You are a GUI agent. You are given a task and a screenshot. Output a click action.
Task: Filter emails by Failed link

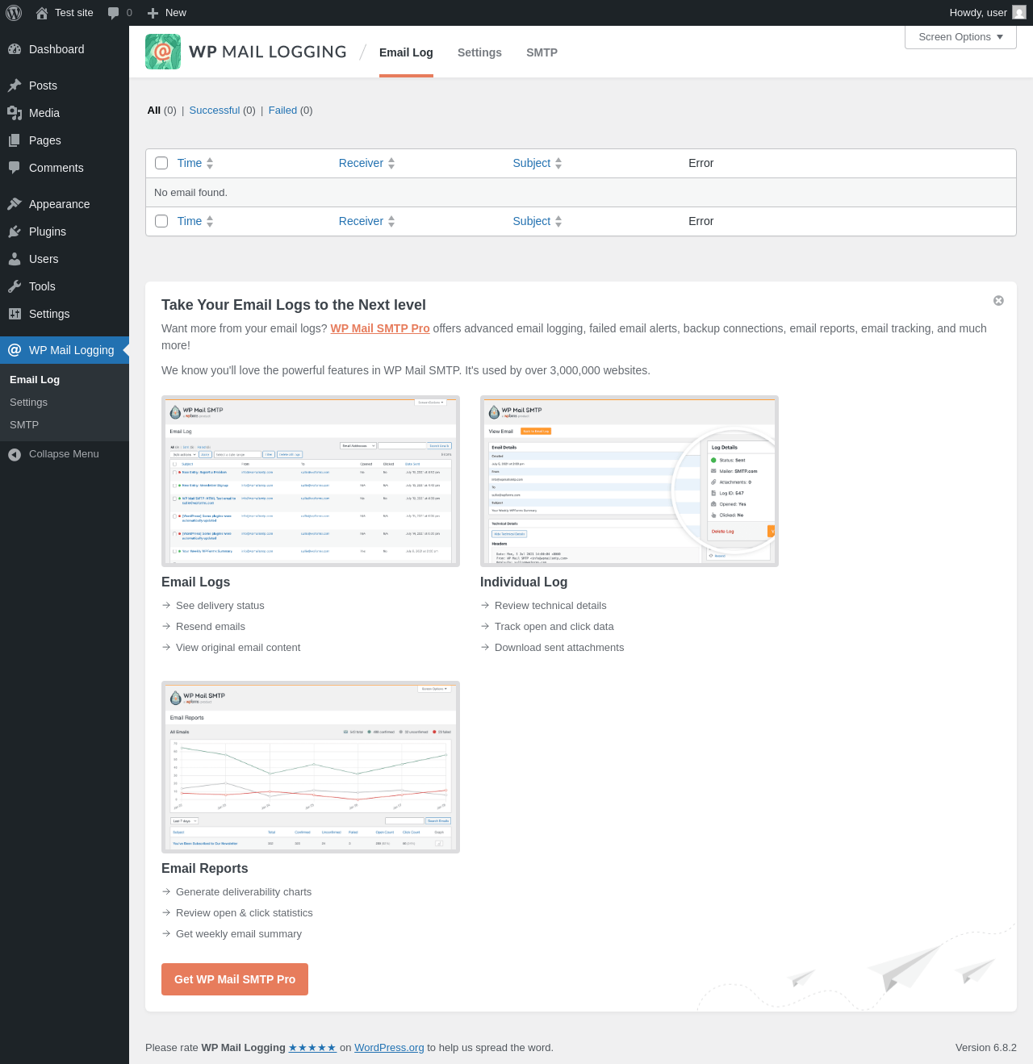tap(282, 111)
